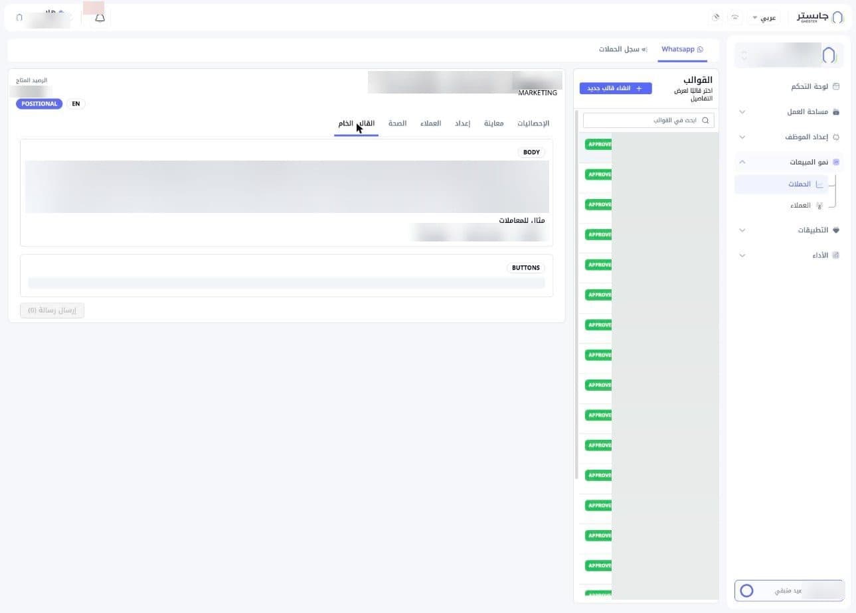Expand the إعداد الموظف section chevron

click(742, 137)
